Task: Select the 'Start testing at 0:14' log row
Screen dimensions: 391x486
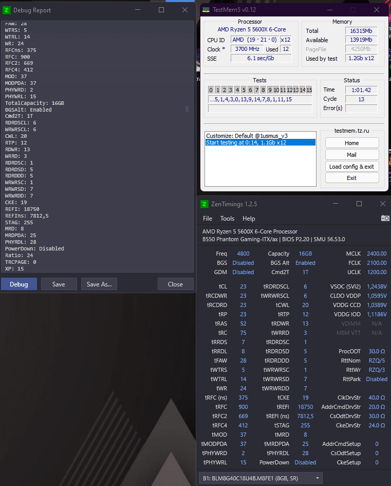Action: (260, 142)
